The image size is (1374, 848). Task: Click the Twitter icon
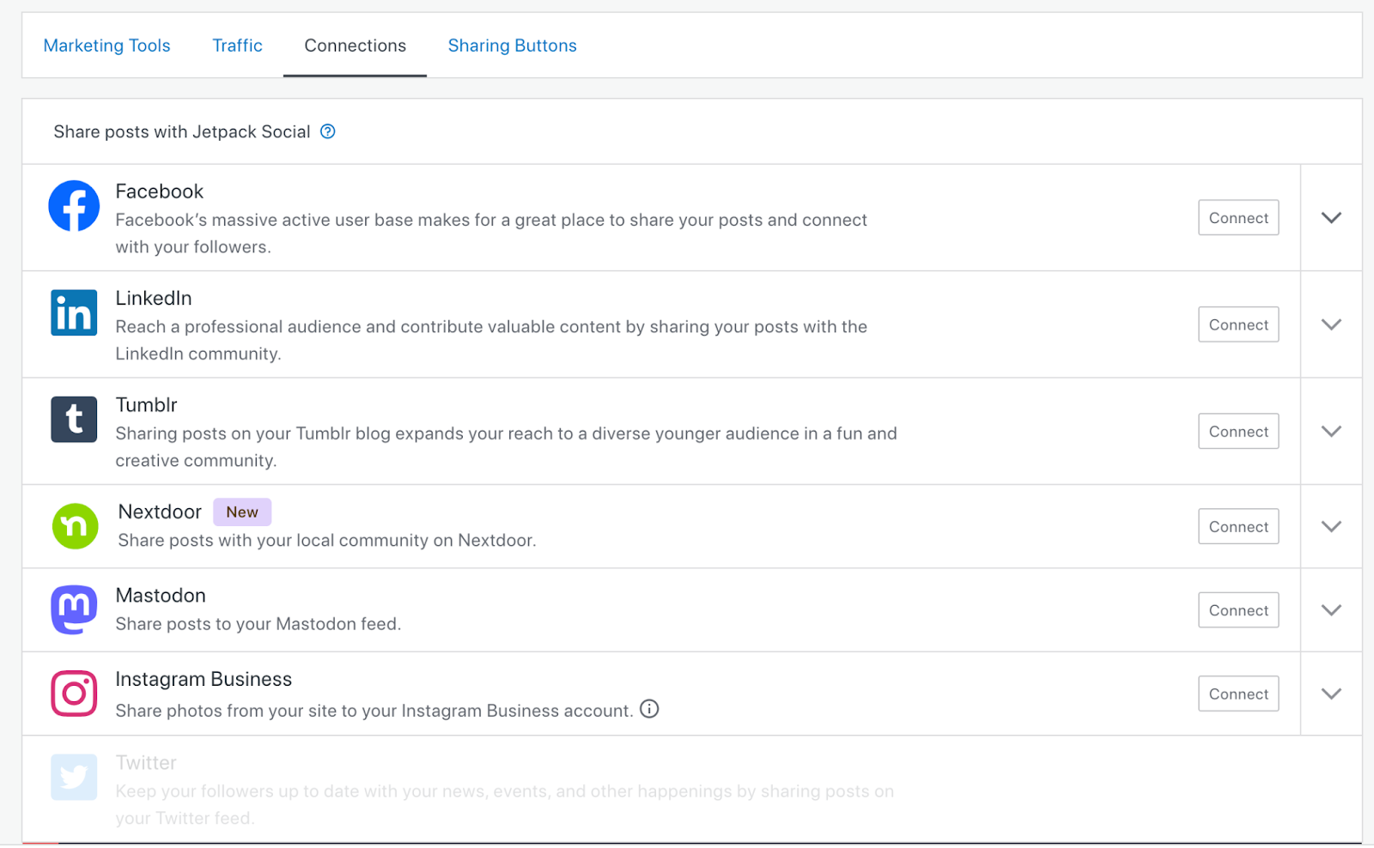[x=74, y=777]
